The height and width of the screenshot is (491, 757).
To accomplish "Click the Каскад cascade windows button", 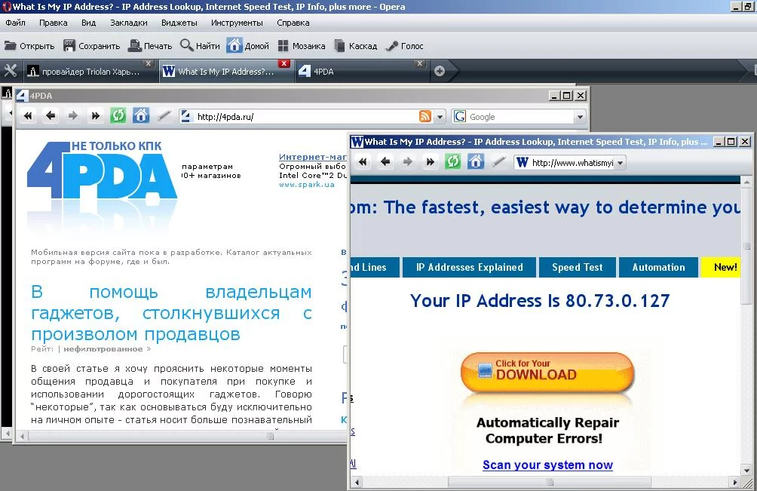I will click(356, 46).
